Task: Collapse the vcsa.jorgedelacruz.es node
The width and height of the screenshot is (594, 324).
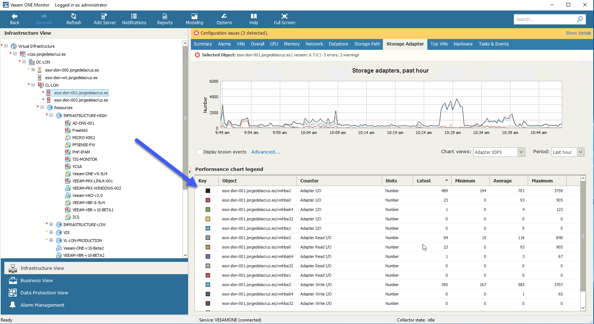Action: [x=15, y=54]
